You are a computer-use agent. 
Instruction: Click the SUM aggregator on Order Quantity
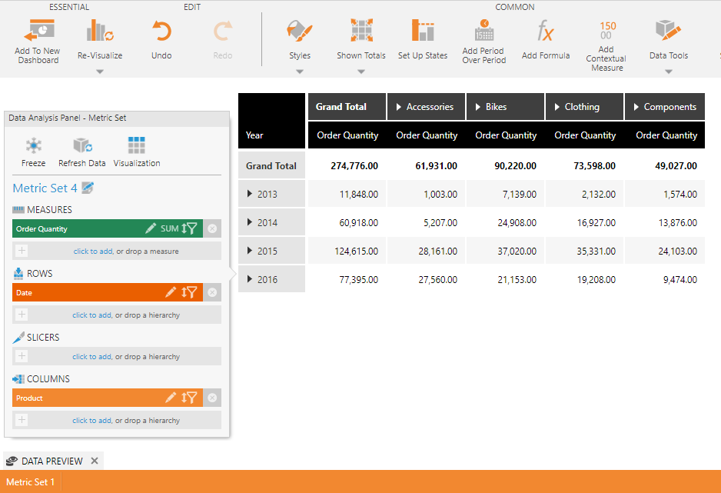pos(169,228)
